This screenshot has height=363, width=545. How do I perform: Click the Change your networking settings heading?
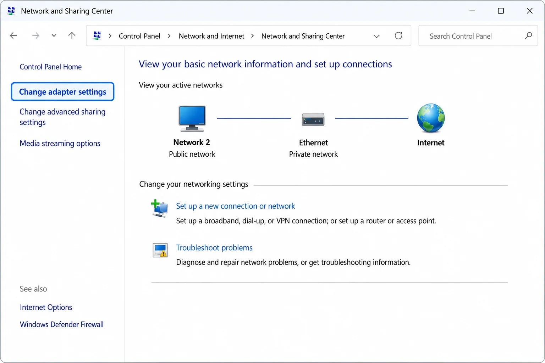pyautogui.click(x=194, y=184)
